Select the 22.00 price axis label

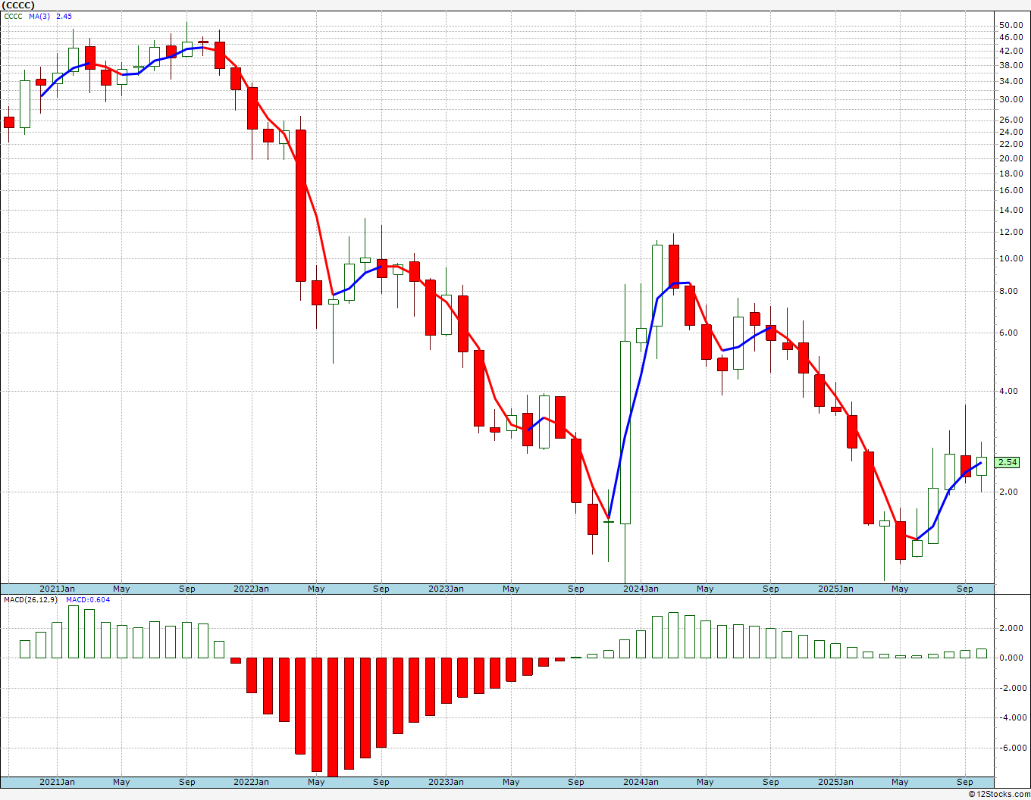pyautogui.click(x=1011, y=144)
